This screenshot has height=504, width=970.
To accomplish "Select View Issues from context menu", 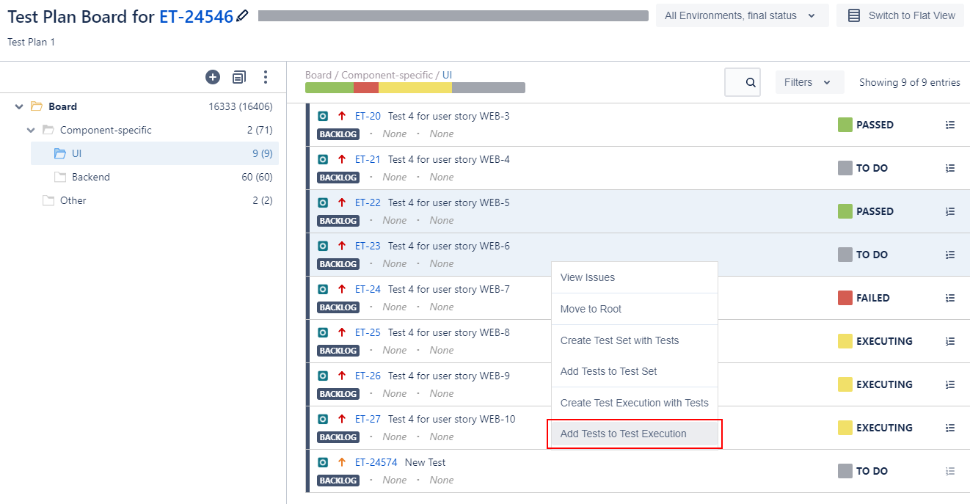I will 634,277.
